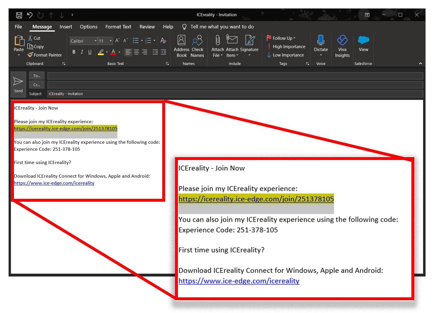Open Basic Text dialog launcher

(x=167, y=64)
